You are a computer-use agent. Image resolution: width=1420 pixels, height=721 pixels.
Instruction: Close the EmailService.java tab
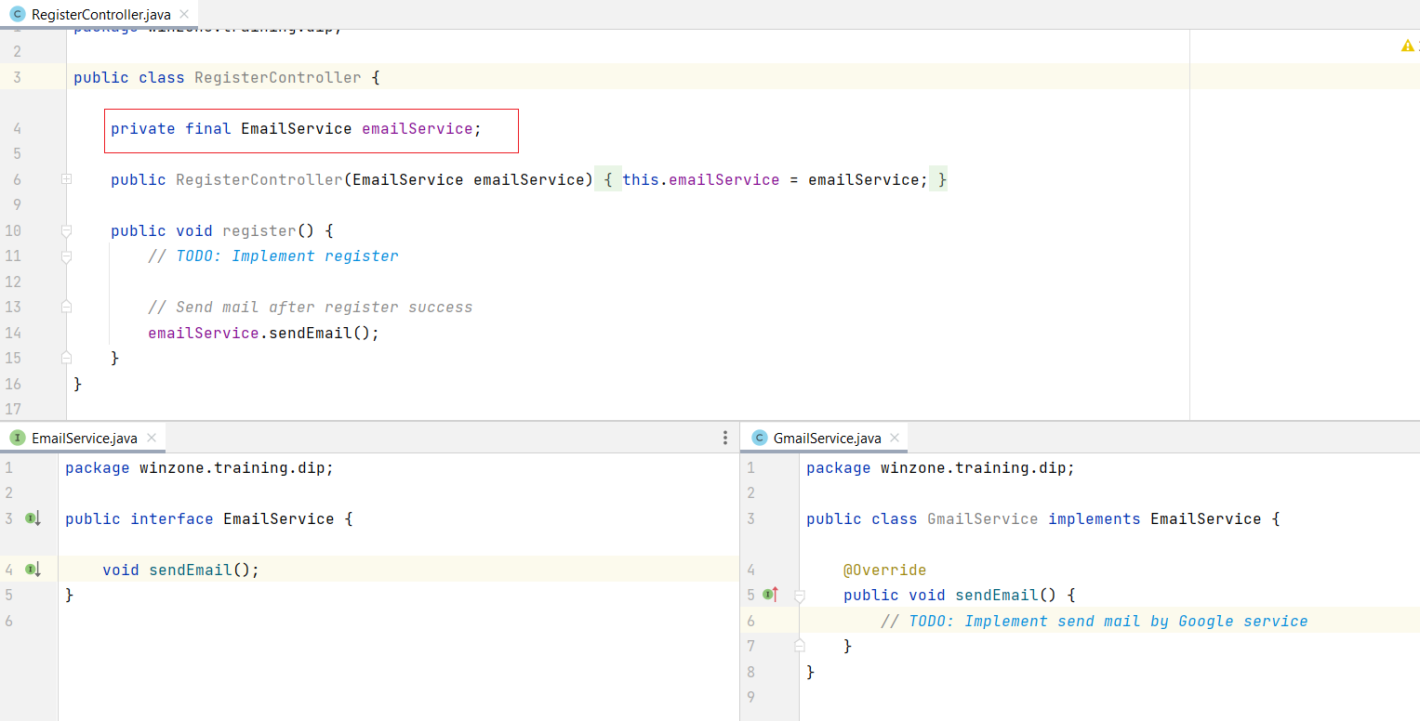point(152,438)
